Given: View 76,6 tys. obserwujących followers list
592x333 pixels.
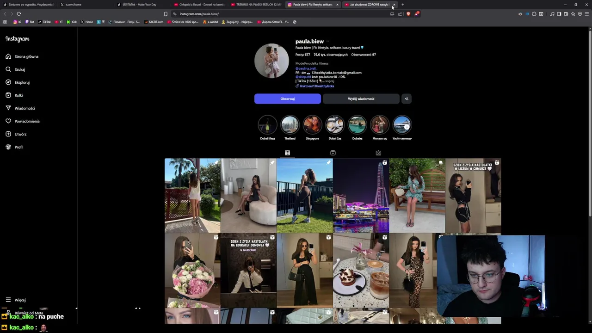Looking at the screenshot, I should pyautogui.click(x=331, y=55).
